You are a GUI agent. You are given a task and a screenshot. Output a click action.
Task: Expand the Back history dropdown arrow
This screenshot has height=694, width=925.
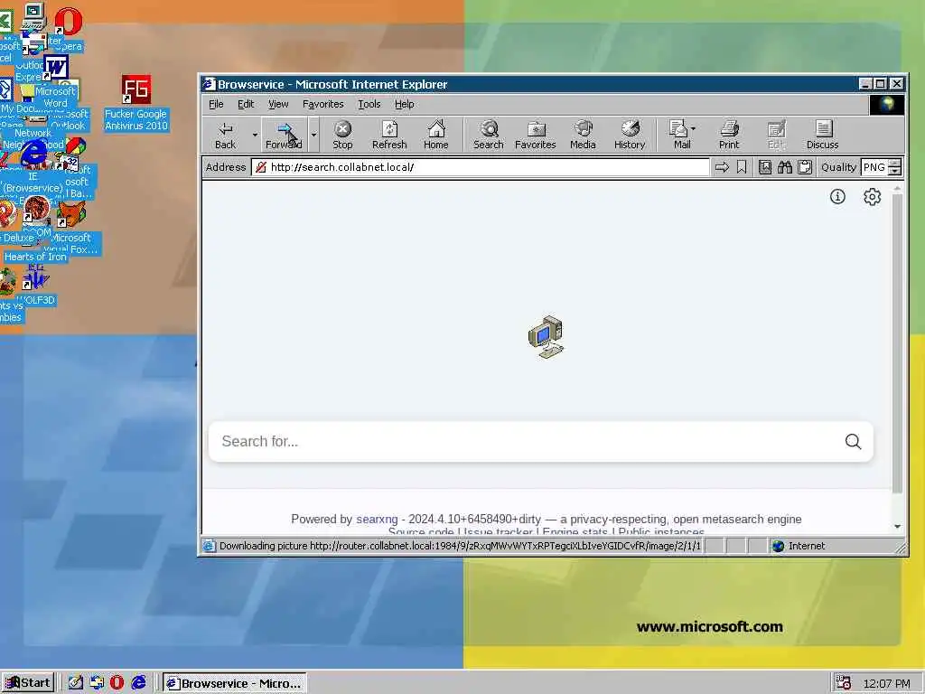[x=255, y=136]
